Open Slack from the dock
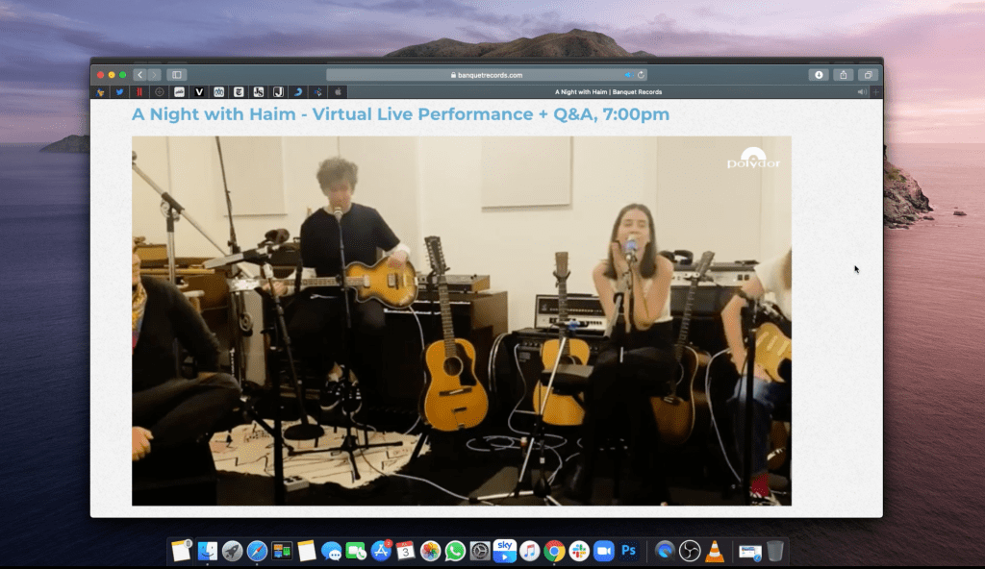 (x=579, y=551)
